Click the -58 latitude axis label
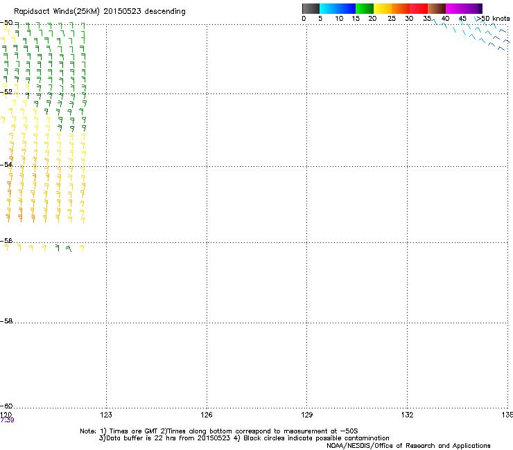Image resolution: width=513 pixels, height=450 pixels. (x=6, y=321)
